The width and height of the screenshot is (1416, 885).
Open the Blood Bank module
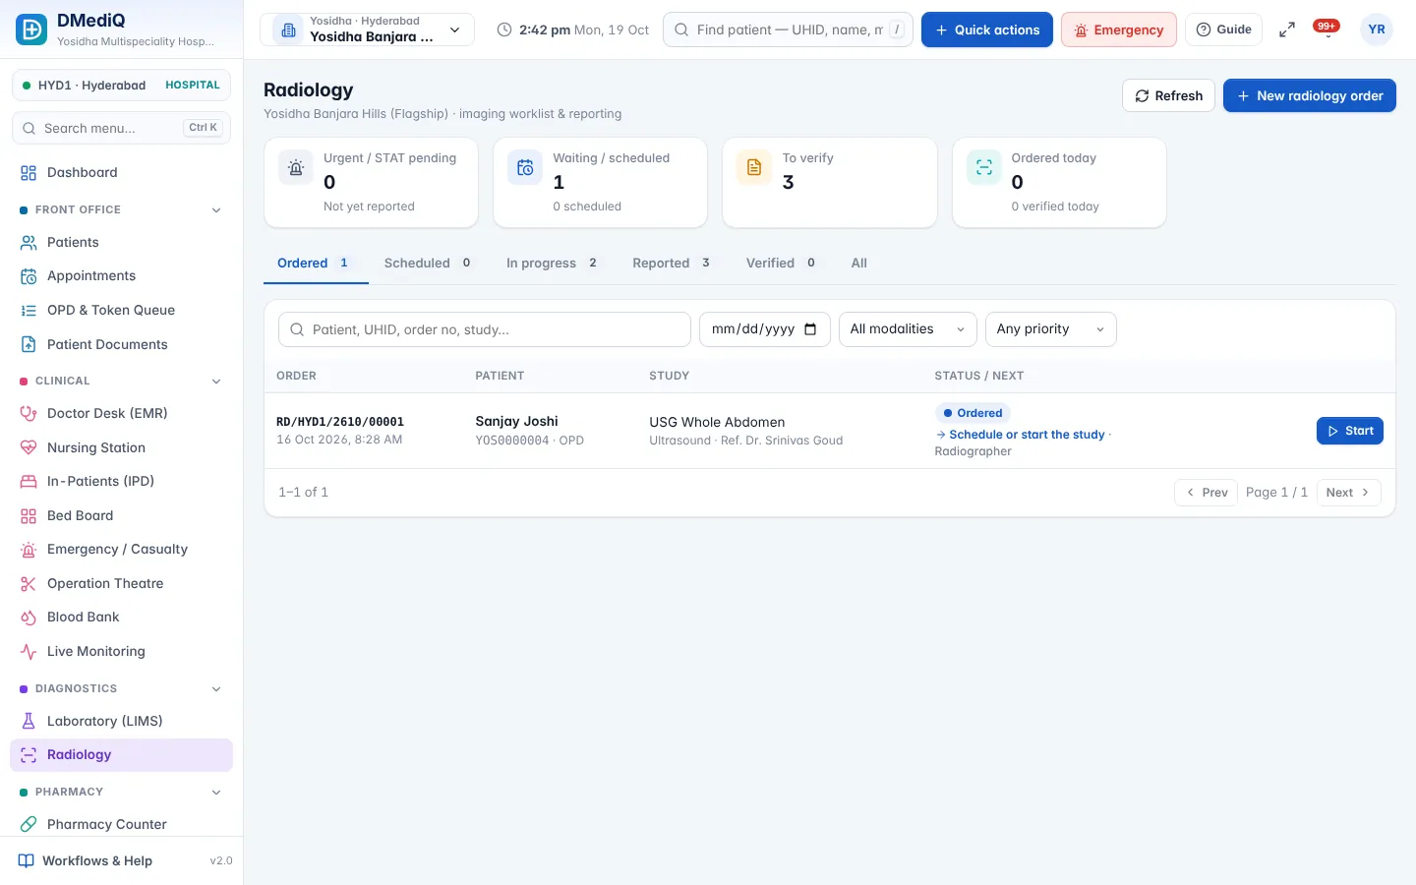point(121,618)
